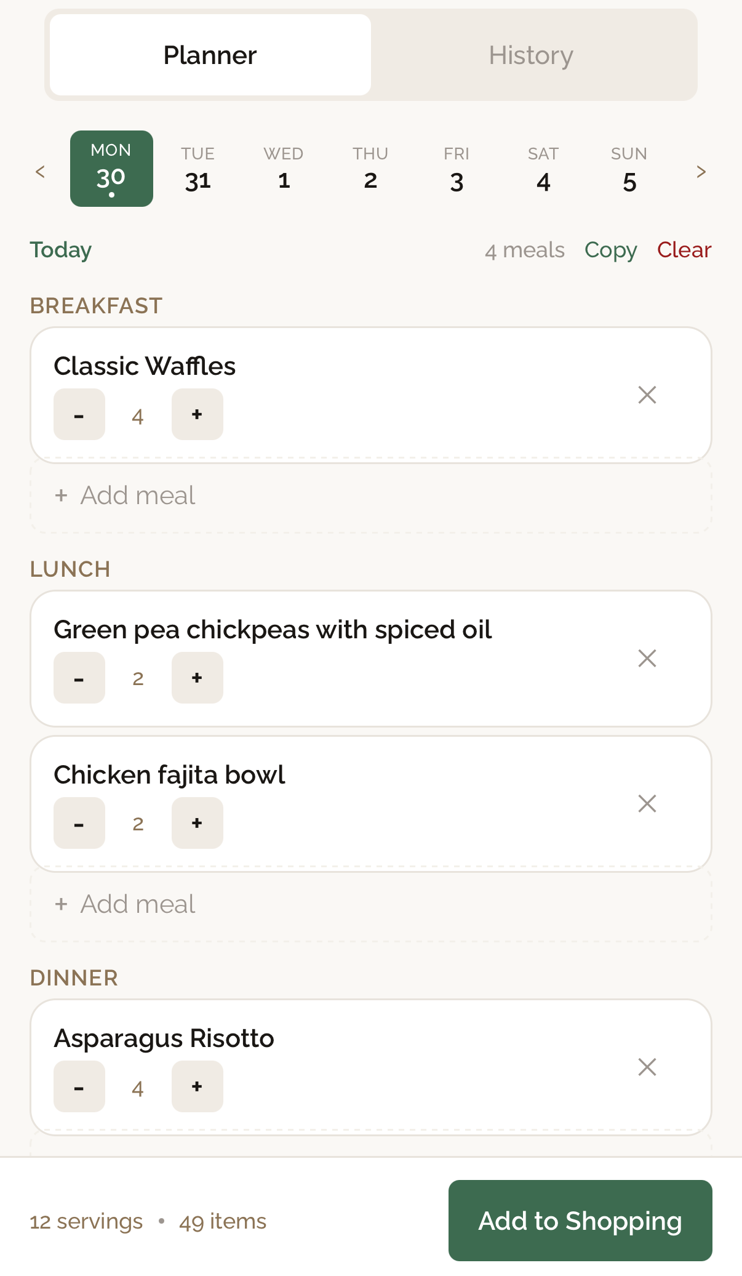
Task: Decrease Asparagus Risotto servings
Action: tap(79, 1086)
